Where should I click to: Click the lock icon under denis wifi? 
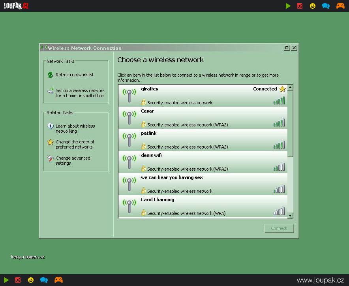144,168
